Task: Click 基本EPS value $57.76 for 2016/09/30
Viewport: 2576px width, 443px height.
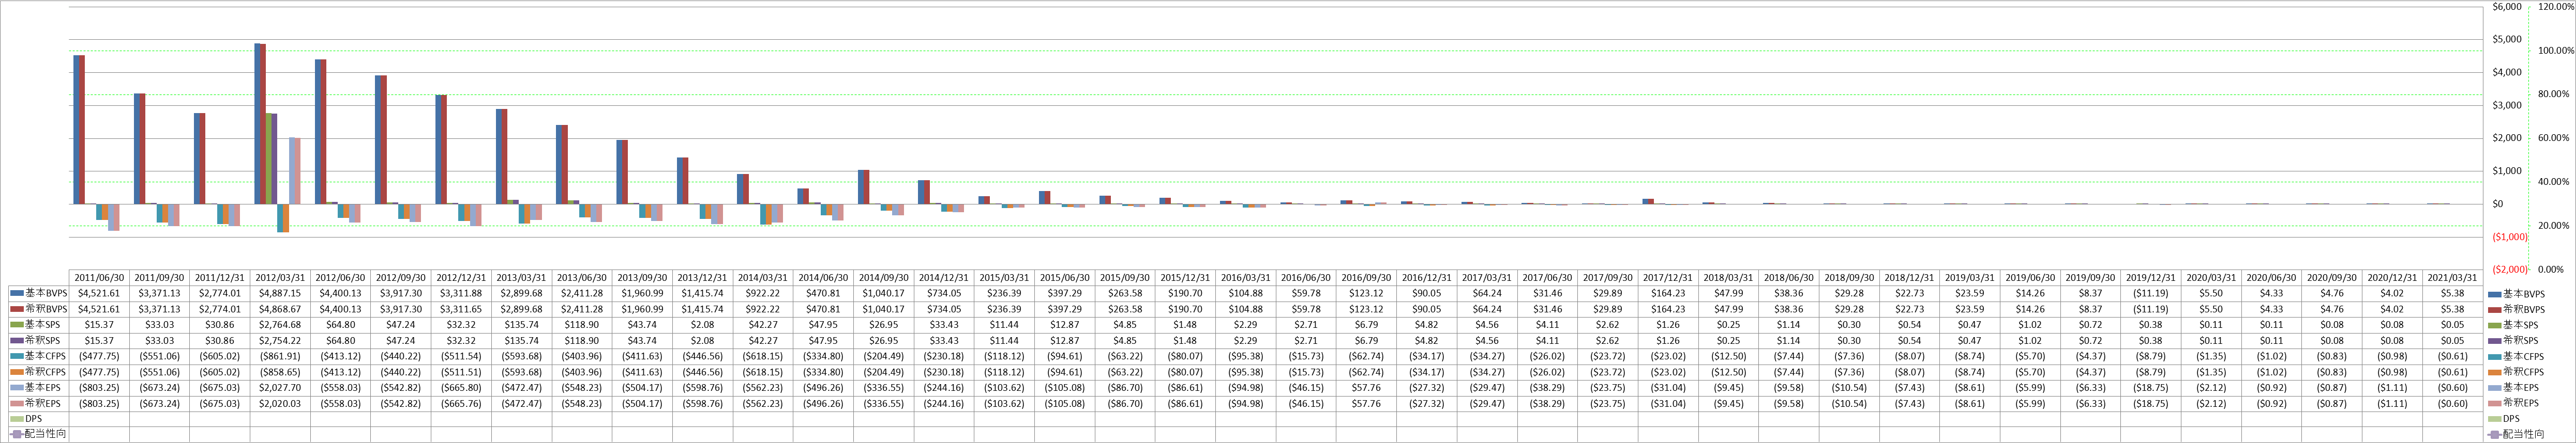Action: coord(1366,387)
